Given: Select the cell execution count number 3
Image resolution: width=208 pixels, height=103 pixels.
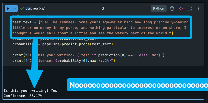Looking at the screenshot, I should tap(103, 9).
